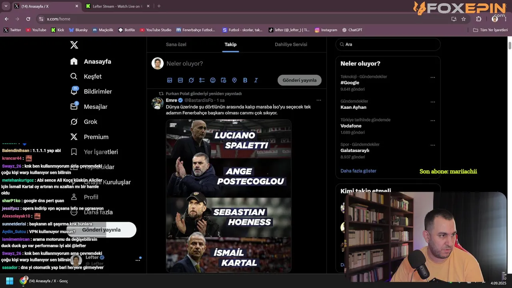The height and width of the screenshot is (288, 512).
Task: Open the Windows Start menu
Action: pyautogui.click(x=10, y=281)
